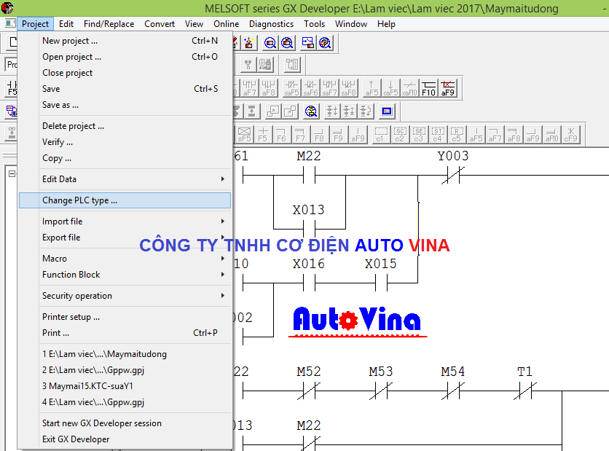Expand the Security operation submenu arrow
Screen dimensions: 609x451
(223, 296)
